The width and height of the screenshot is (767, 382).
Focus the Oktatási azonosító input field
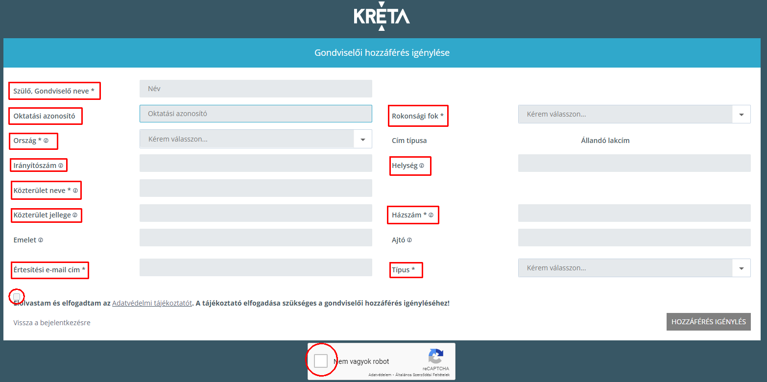[256, 114]
